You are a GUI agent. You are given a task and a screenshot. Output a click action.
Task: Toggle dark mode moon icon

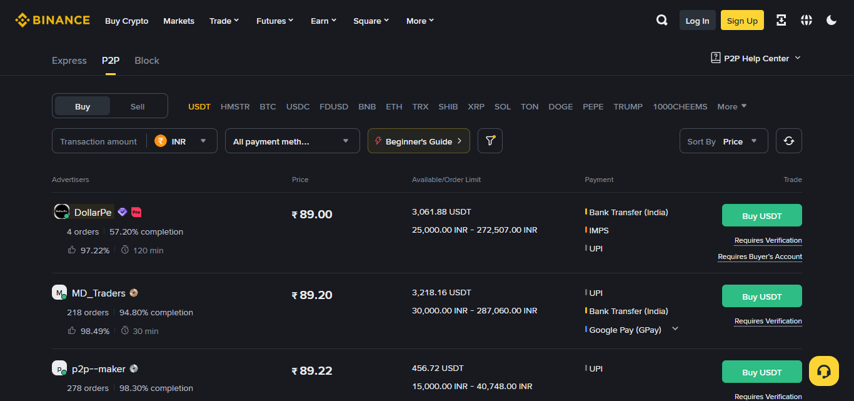click(x=831, y=20)
